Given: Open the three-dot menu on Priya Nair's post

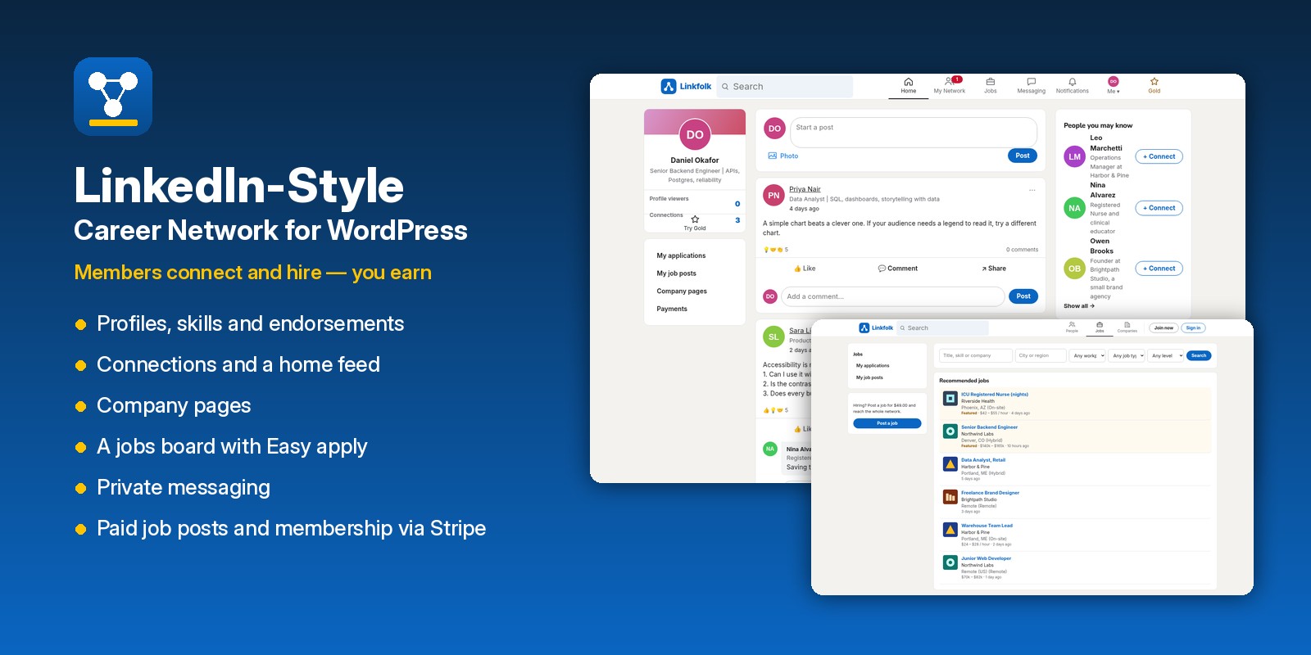Looking at the screenshot, I should click(x=1032, y=190).
